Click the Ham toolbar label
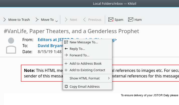 [x=138, y=20]
